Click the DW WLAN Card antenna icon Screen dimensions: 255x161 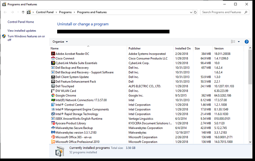pyautogui.click(x=53, y=91)
